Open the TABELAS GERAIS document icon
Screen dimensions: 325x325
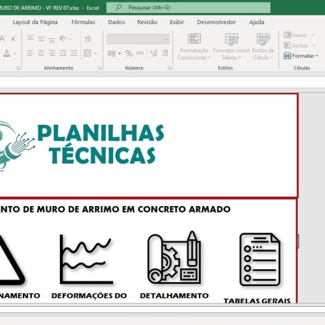point(260,259)
